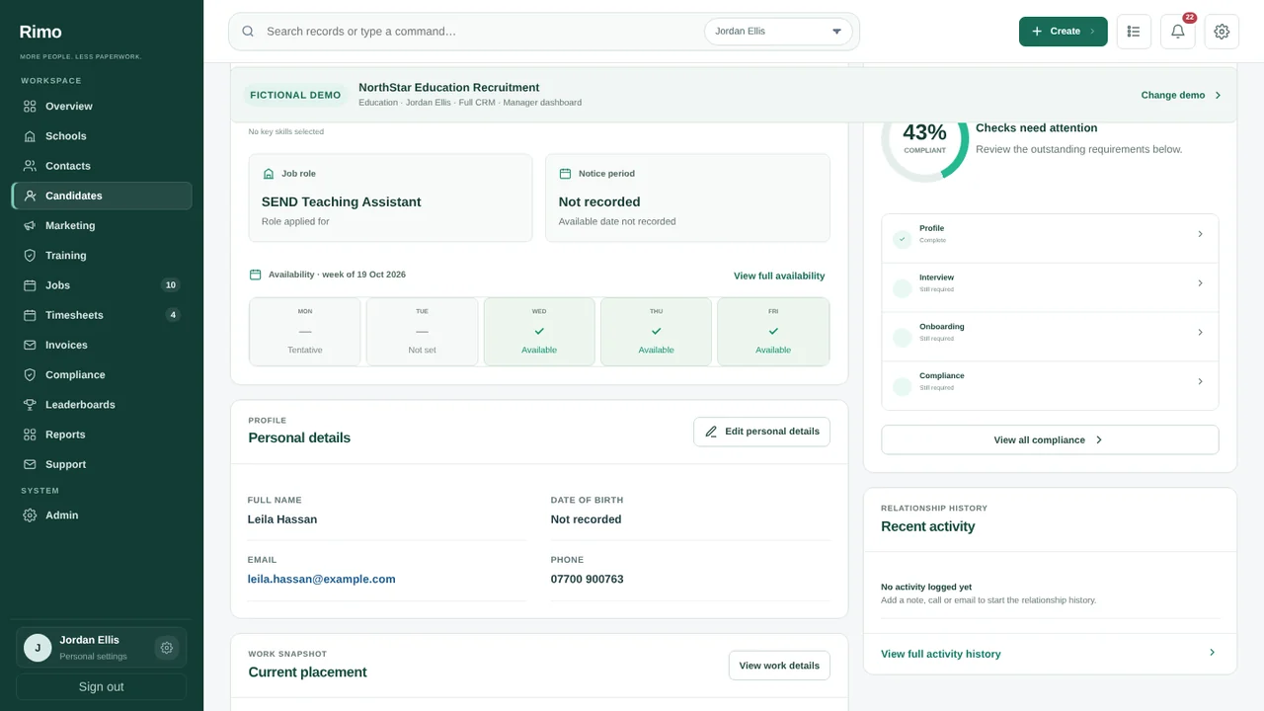
Task: Toggle Wednesday available slot
Action: (539, 332)
